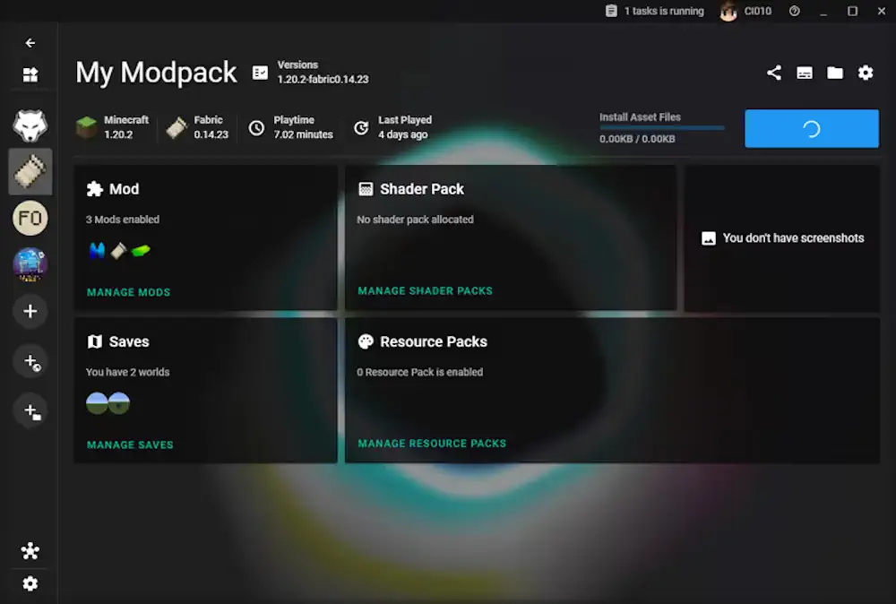Open the '1 tasks is running' task list

654,12
